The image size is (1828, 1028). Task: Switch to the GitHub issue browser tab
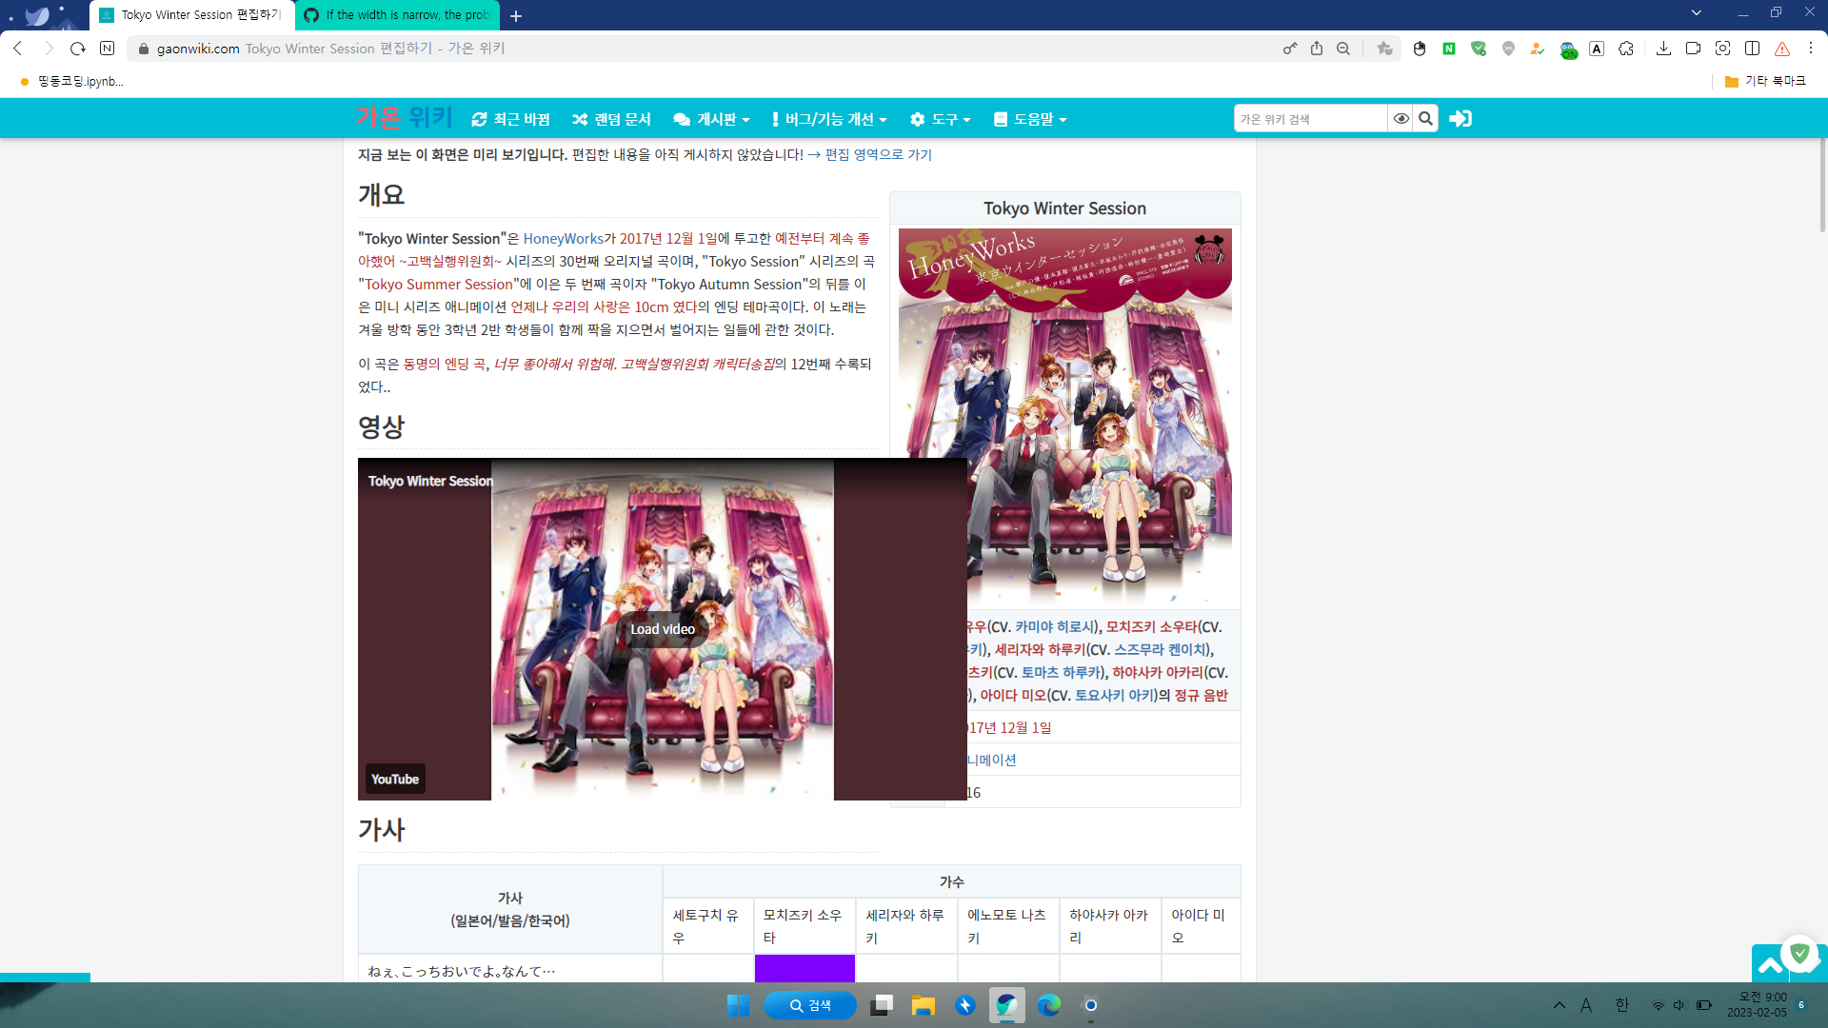click(398, 15)
